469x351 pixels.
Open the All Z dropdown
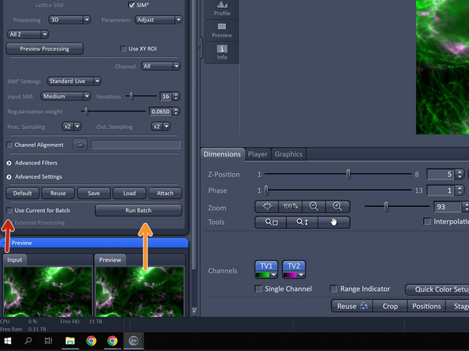point(28,34)
